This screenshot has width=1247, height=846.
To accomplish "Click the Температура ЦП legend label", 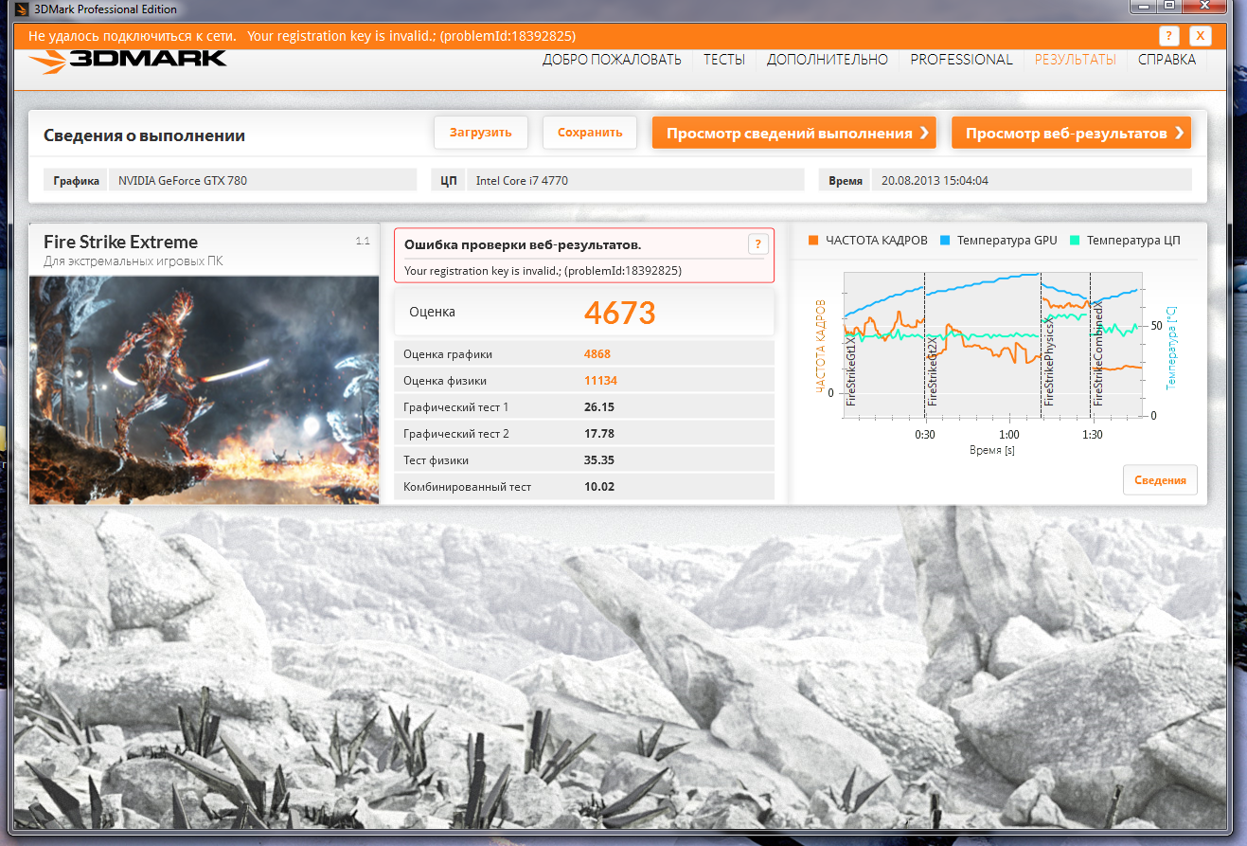I will (1133, 241).
